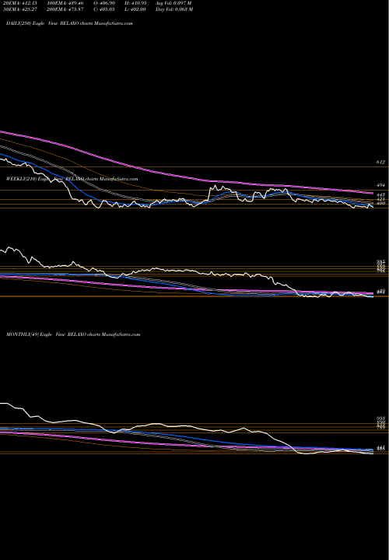This screenshot has height=560, width=389.
Task: Click the 494 price label on daily chart
Action: [380, 185]
